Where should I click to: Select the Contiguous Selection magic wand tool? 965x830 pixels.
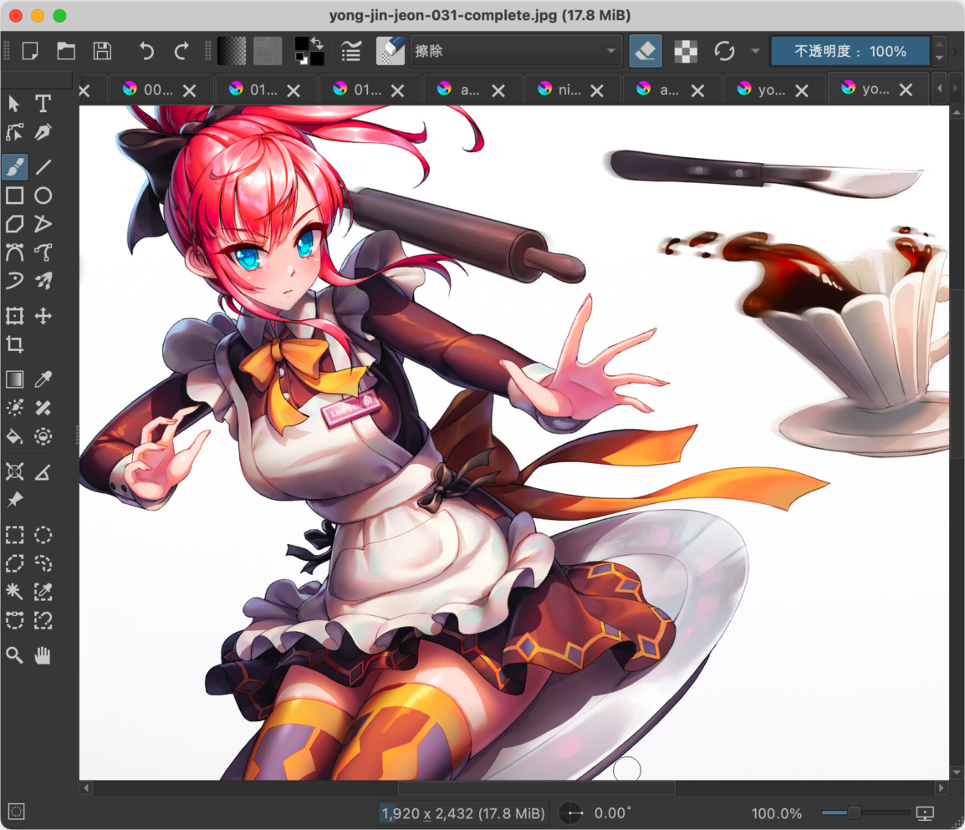[x=14, y=592]
